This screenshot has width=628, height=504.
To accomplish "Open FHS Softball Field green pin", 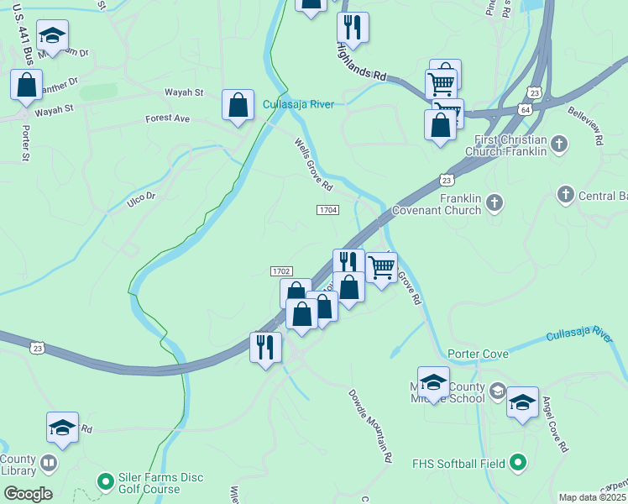I will pyautogui.click(x=518, y=463).
